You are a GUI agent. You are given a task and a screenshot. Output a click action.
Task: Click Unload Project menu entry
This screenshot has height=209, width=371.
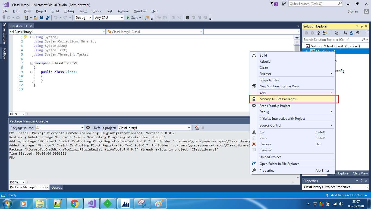pyautogui.click(x=292, y=157)
